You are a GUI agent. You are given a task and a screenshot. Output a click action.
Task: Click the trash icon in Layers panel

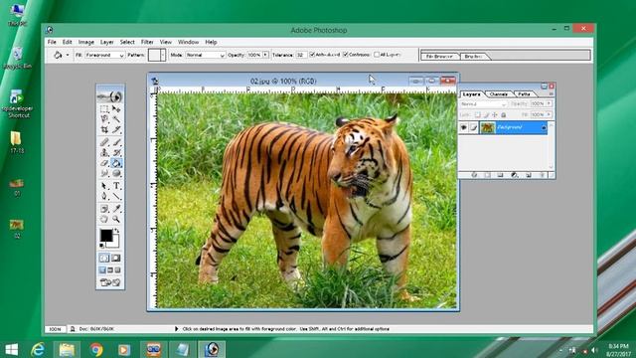click(x=543, y=175)
